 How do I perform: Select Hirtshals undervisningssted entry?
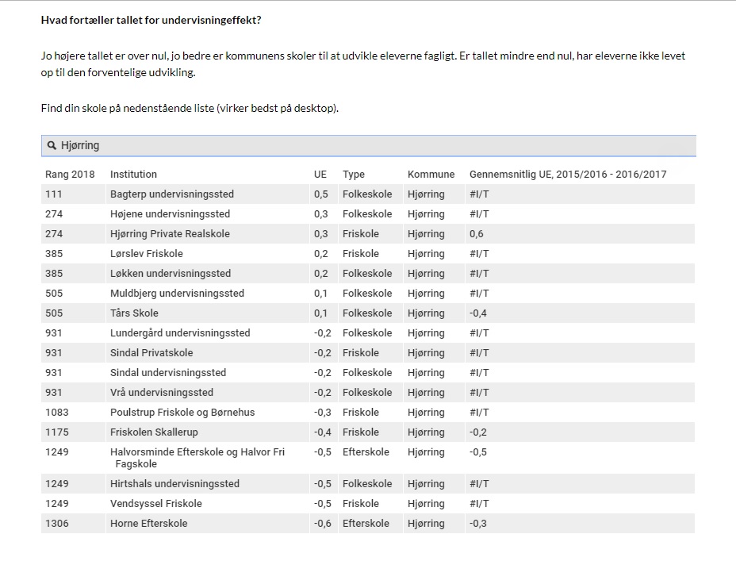pyautogui.click(x=174, y=483)
